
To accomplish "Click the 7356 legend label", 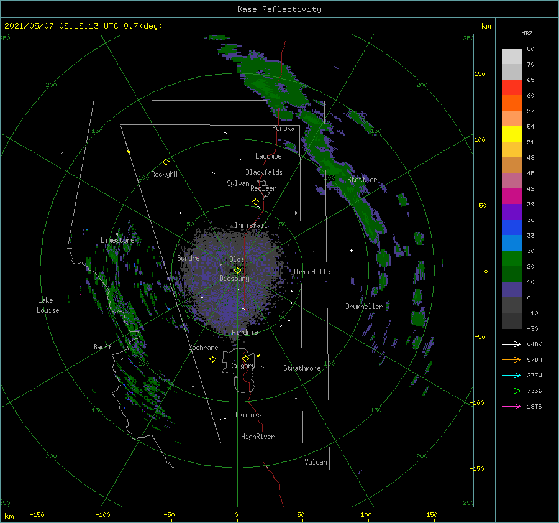I will pyautogui.click(x=534, y=391).
